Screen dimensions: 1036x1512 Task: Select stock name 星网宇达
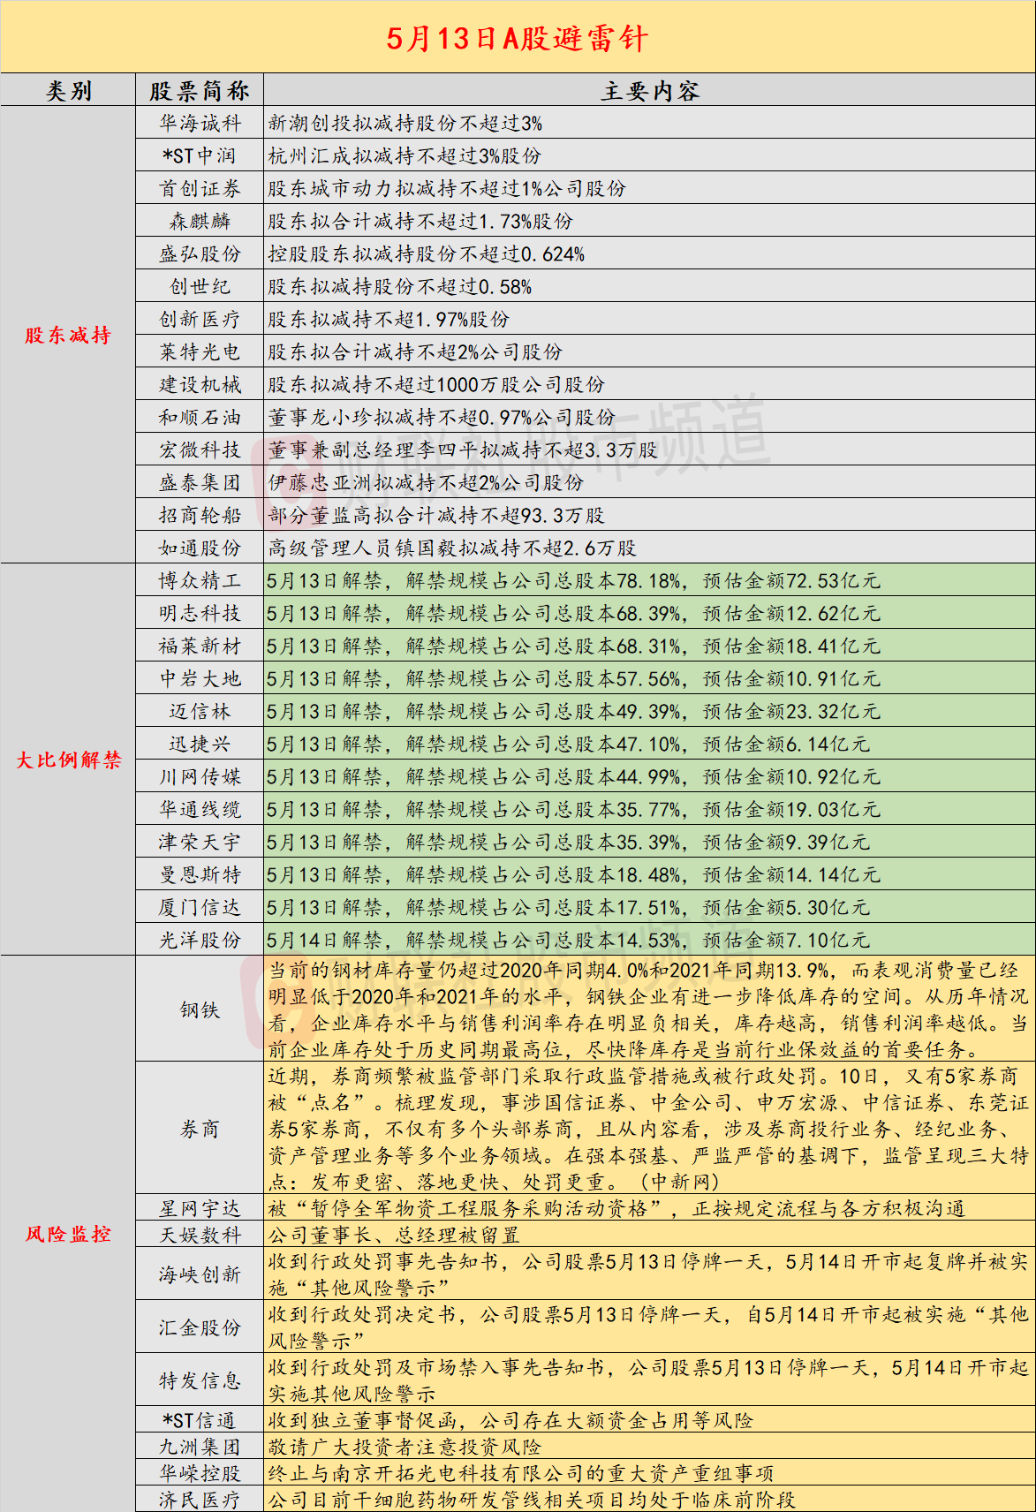(200, 1208)
